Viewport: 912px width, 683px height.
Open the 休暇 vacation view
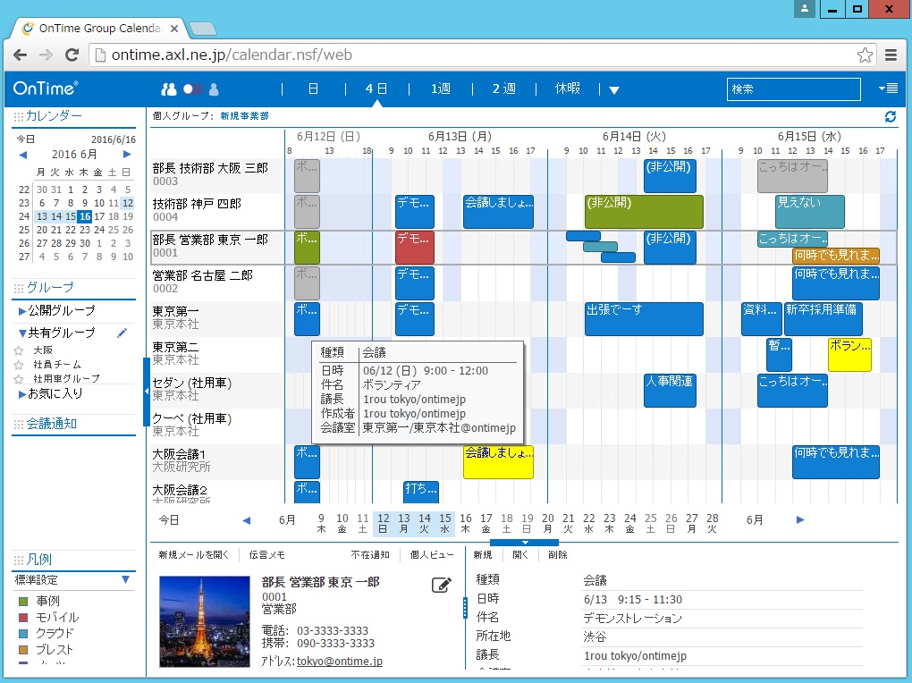[567, 89]
